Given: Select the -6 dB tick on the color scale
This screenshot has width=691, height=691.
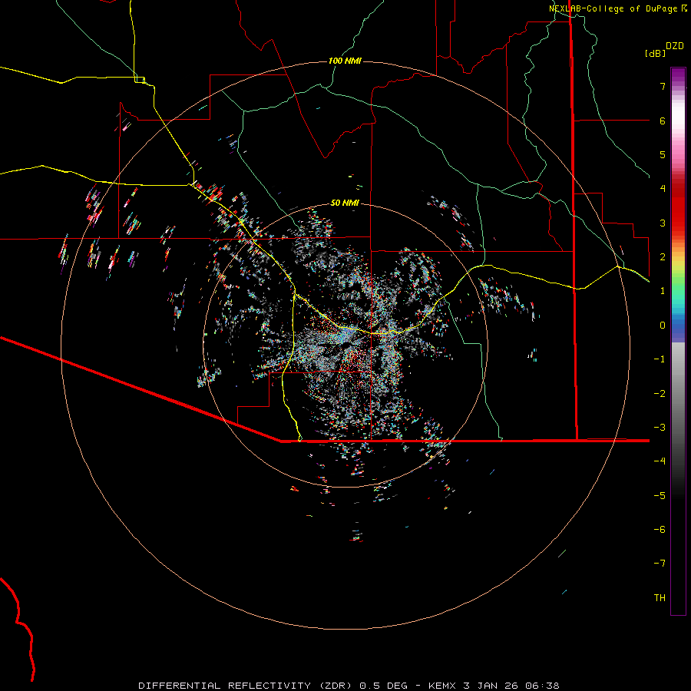Looking at the screenshot, I should tap(660, 530).
